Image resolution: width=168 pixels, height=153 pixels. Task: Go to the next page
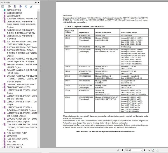[145, 150]
